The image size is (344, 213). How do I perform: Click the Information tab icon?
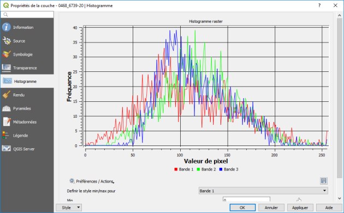7,27
